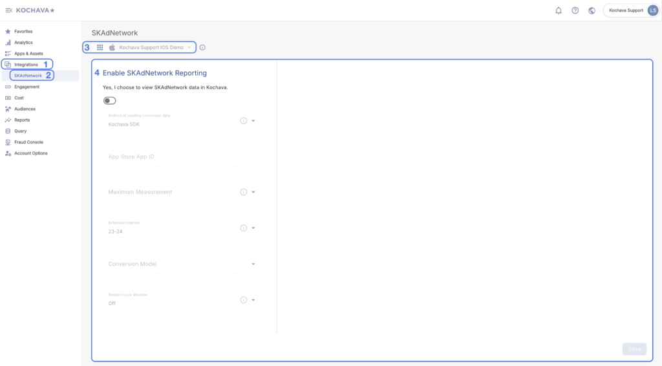Click the help question mark icon
The image size is (662, 366).
(x=575, y=10)
